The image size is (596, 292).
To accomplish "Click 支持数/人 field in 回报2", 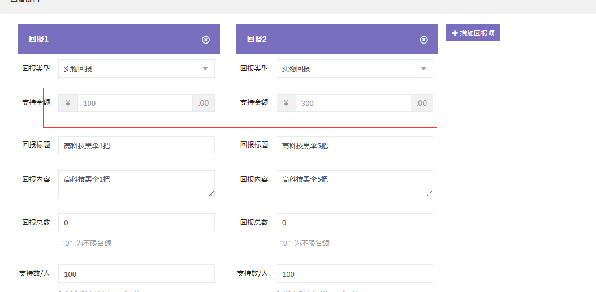I will click(355, 274).
